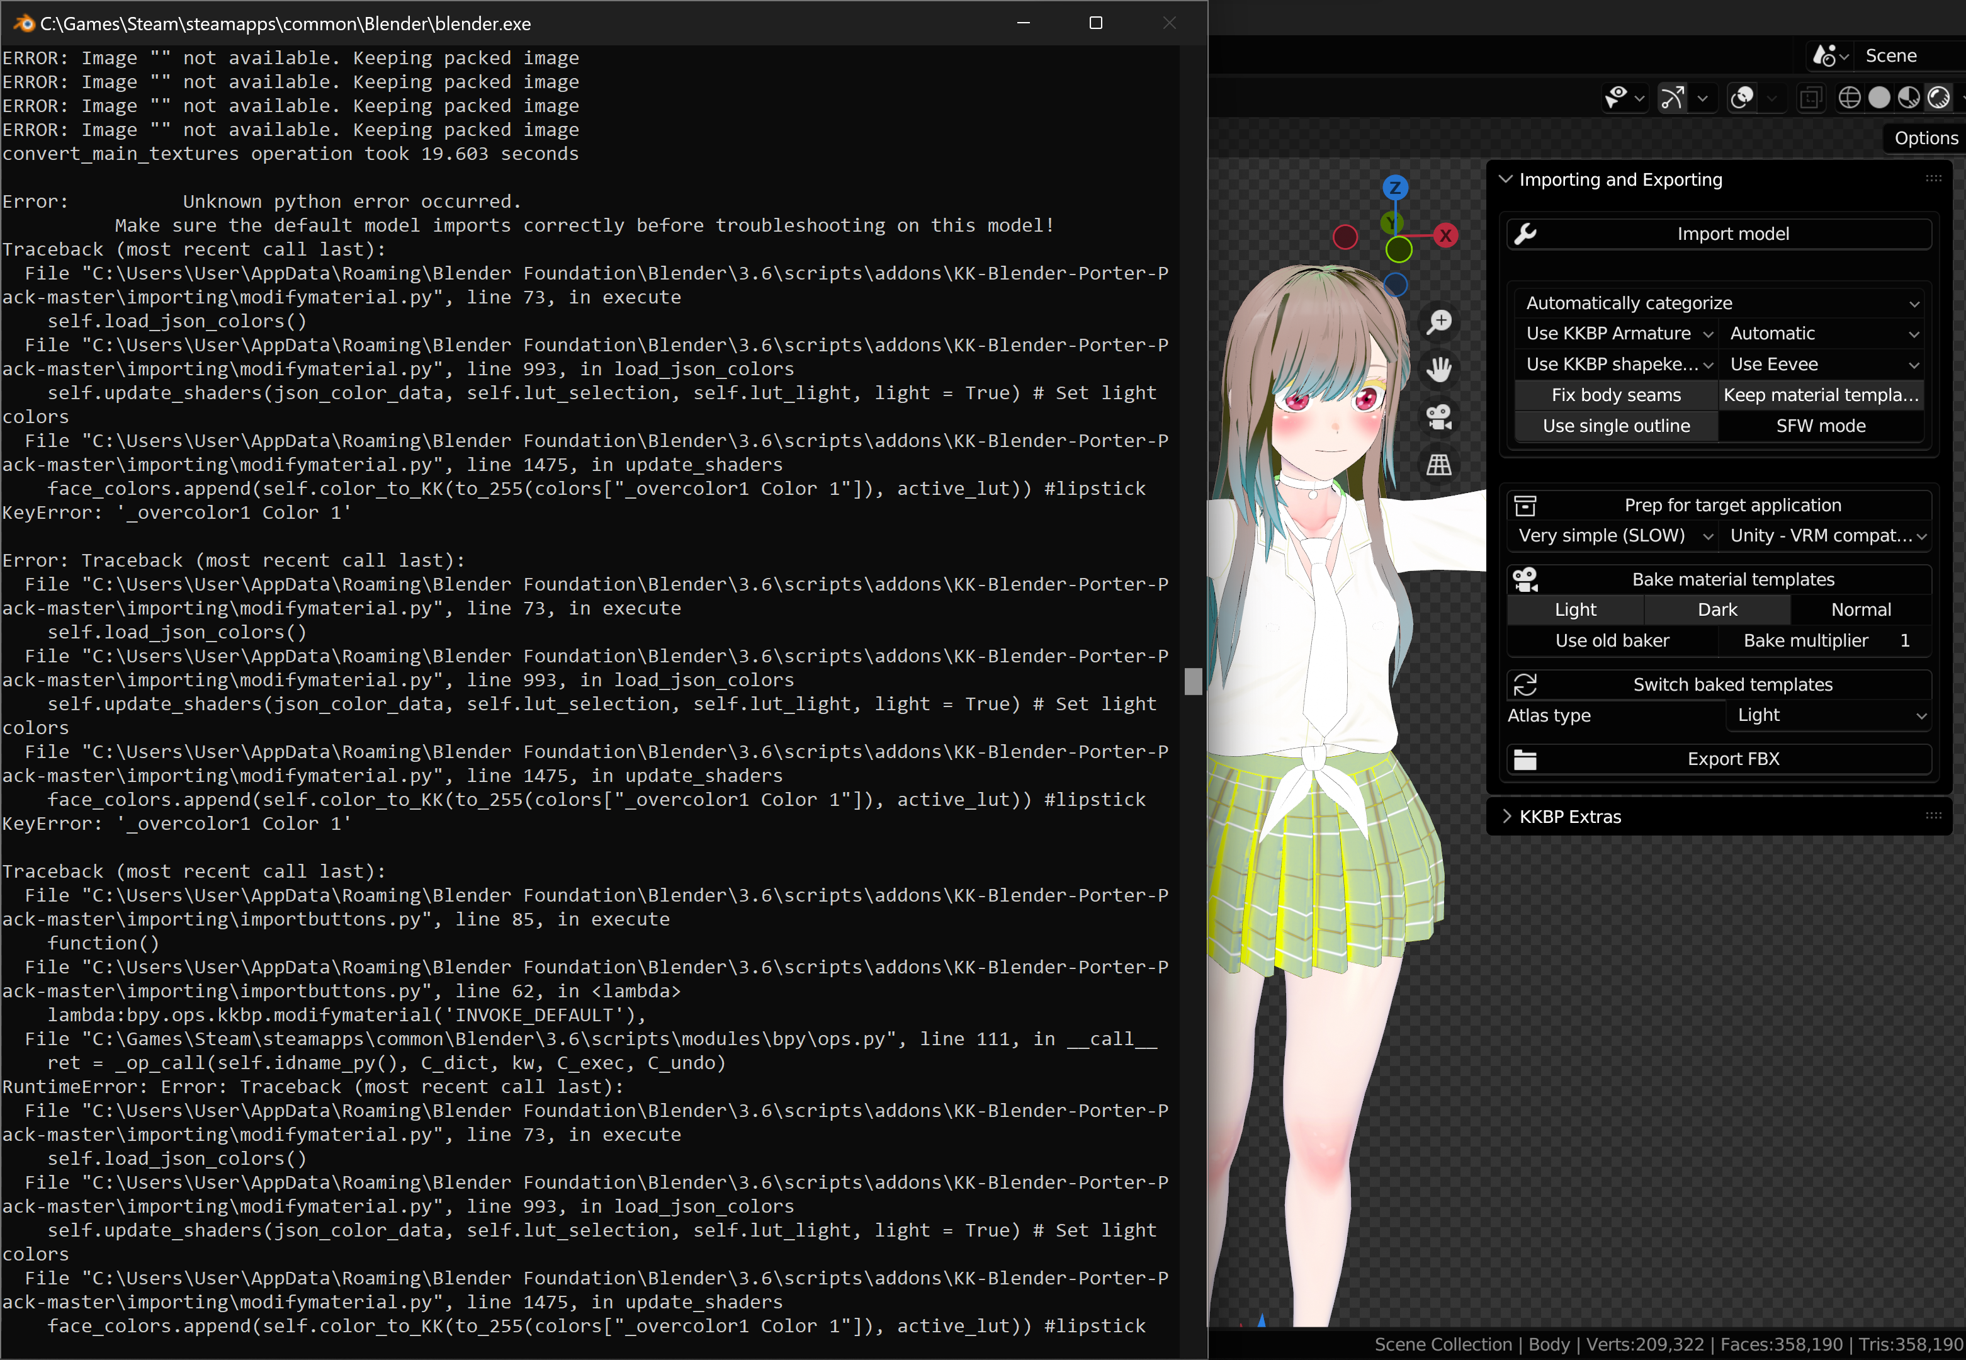Open the Atlas type dropdown set to Light
The image size is (1966, 1360).
[x=1828, y=715]
